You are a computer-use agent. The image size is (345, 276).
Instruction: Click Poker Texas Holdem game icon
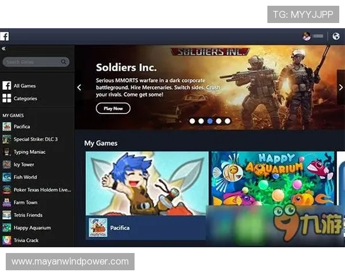coord(7,190)
